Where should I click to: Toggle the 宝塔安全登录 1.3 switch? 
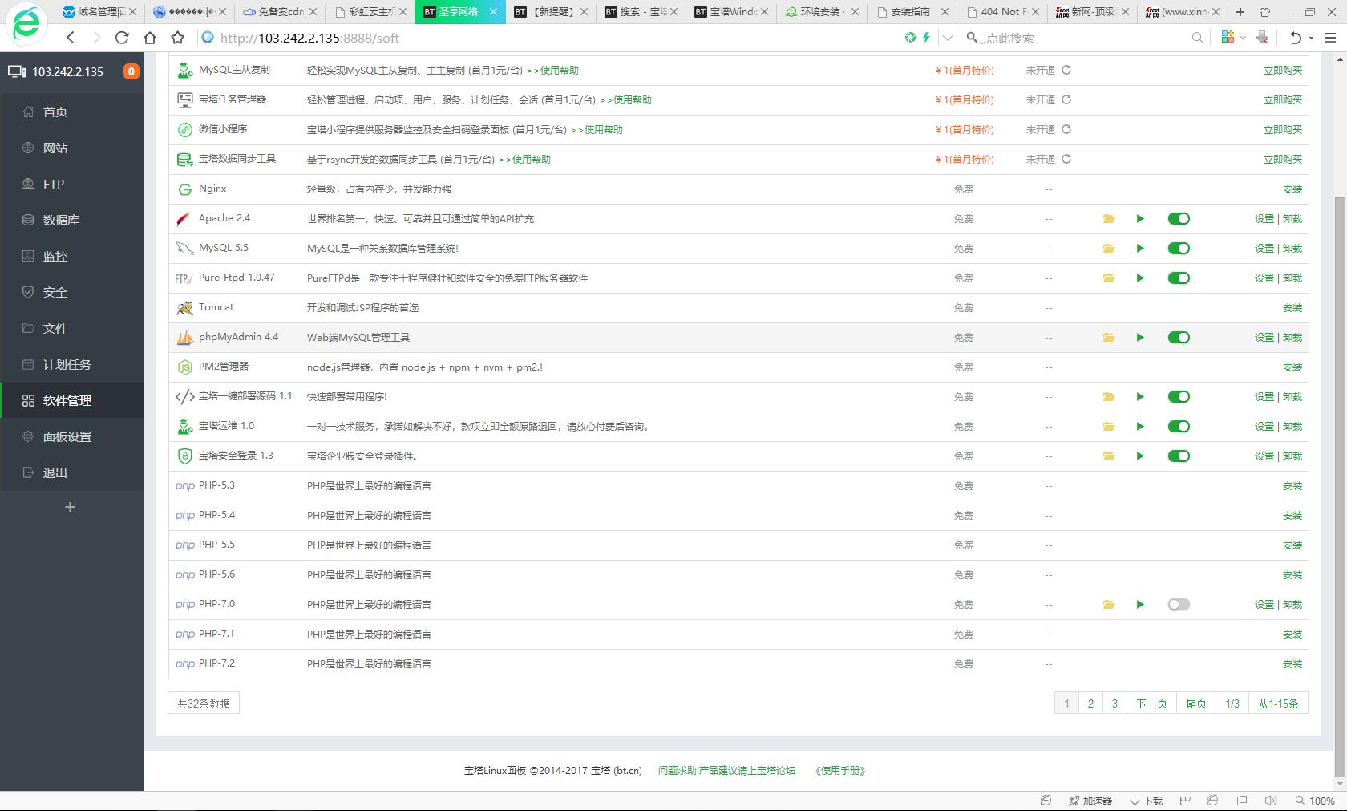click(x=1179, y=456)
